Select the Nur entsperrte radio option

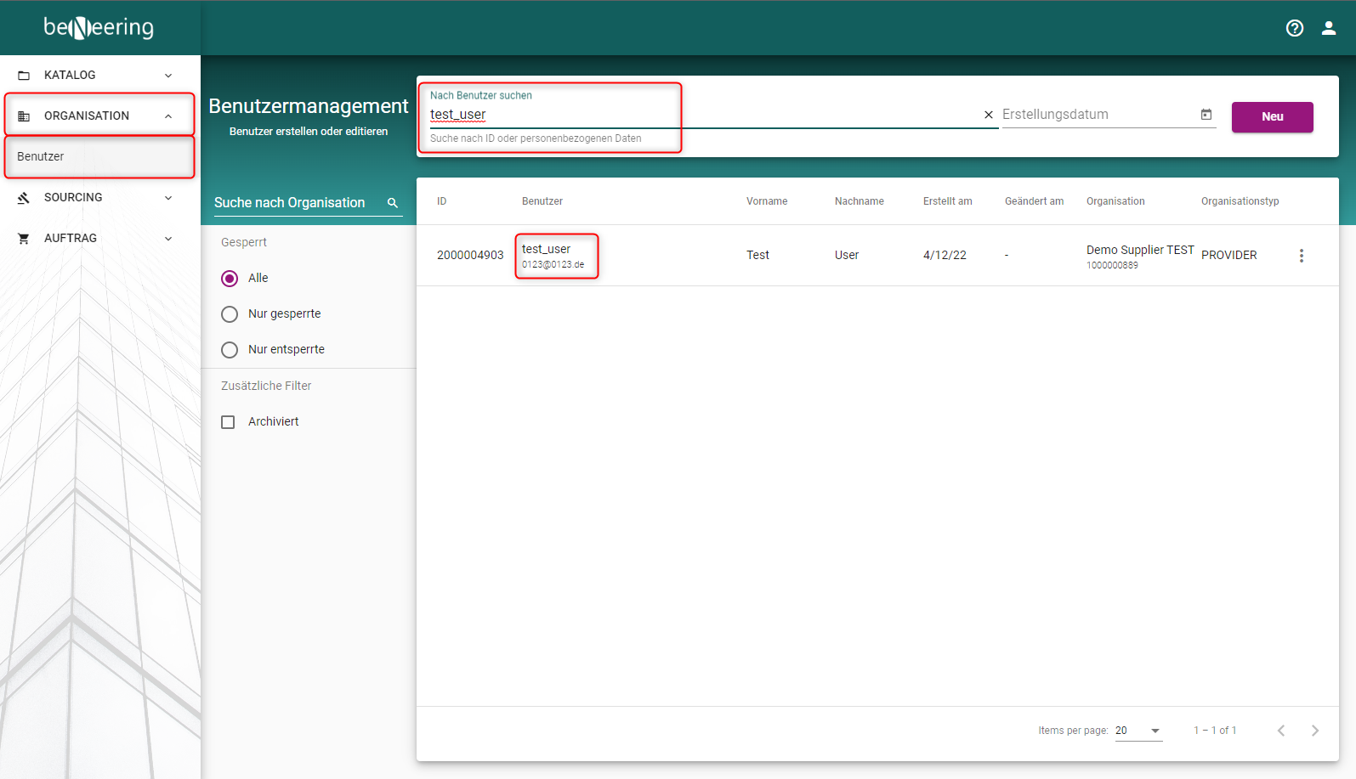[x=230, y=350]
